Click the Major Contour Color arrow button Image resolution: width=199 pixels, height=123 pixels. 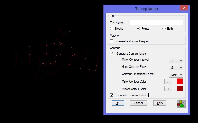[x=168, y=81]
